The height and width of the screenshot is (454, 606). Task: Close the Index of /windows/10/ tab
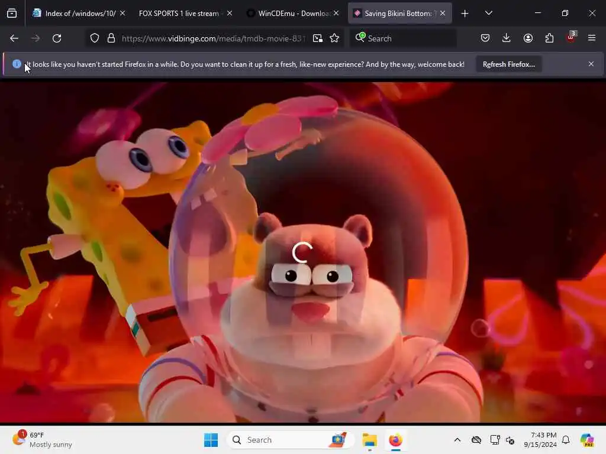coord(123,14)
